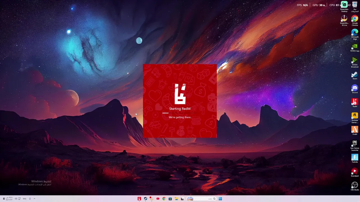Click the RedM icon in the taskbar

(139, 199)
